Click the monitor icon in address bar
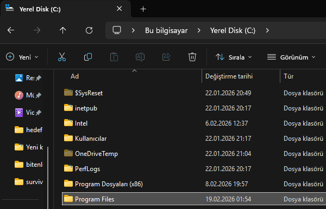Image resolution: width=326 pixels, height=209 pixels. (117, 30)
